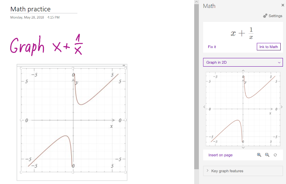
Task: Click the Fix it link
Action: [212, 47]
